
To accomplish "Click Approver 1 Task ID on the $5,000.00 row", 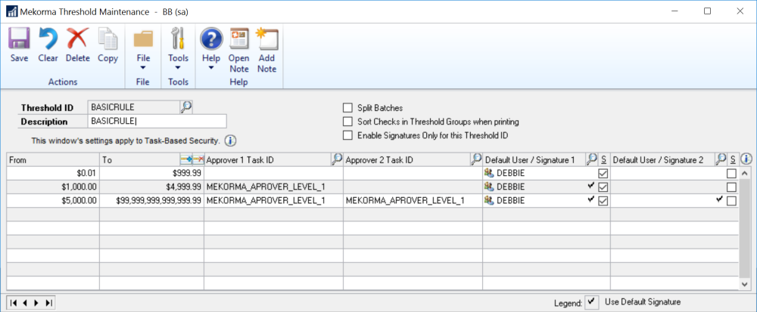I will click(274, 201).
